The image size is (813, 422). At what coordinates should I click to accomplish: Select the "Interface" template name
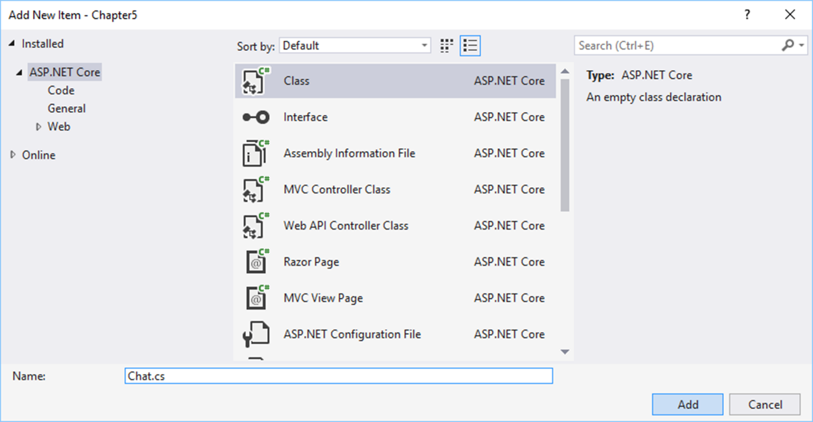[x=306, y=117]
